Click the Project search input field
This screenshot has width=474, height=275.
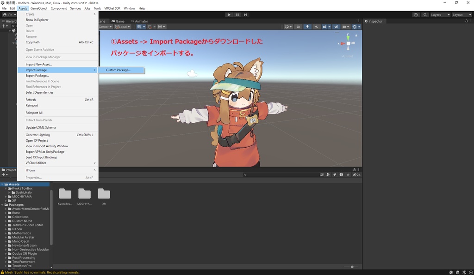coord(281,175)
